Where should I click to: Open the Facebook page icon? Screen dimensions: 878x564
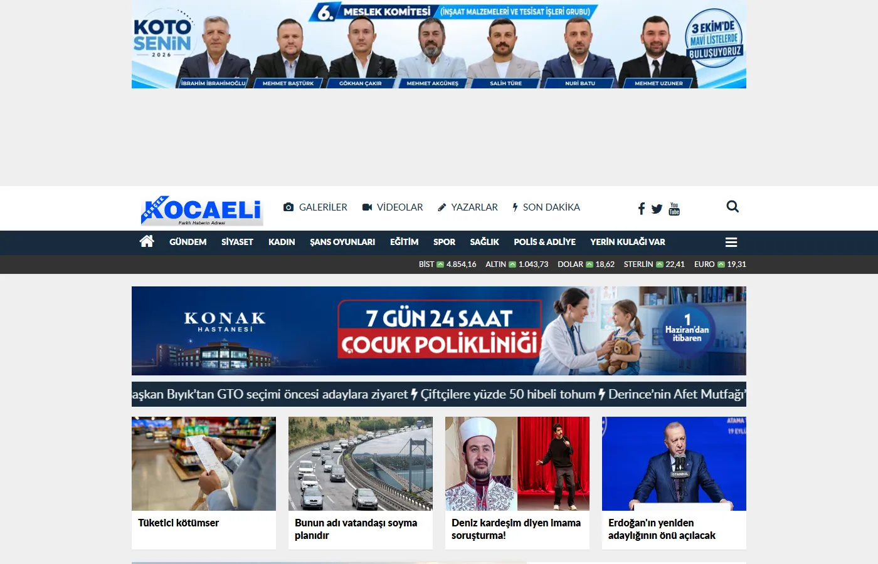641,209
